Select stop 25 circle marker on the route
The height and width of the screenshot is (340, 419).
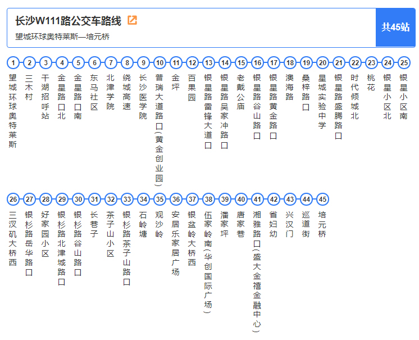coord(404,62)
